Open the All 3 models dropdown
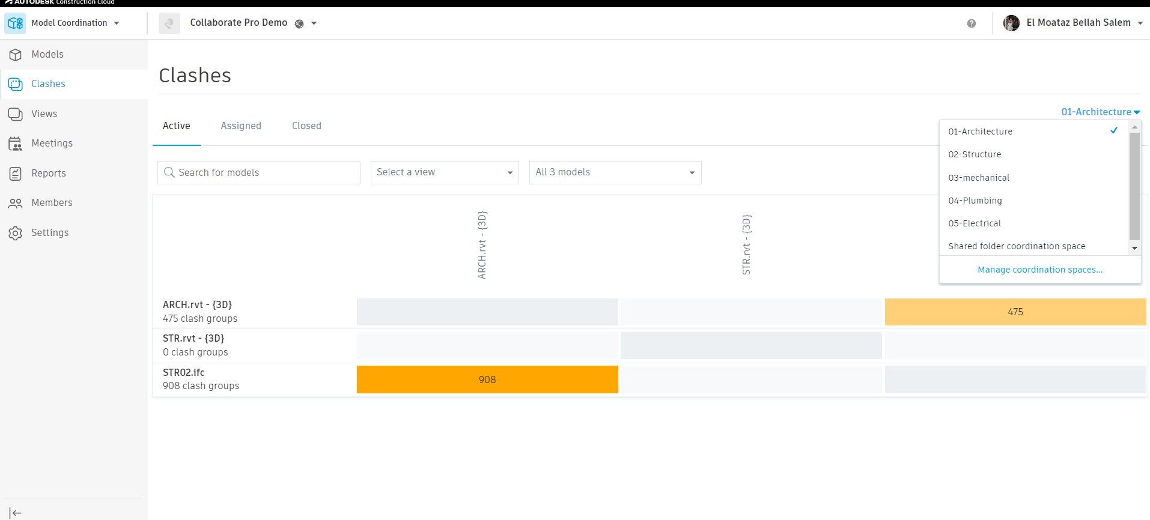This screenshot has width=1150, height=520. pos(615,172)
